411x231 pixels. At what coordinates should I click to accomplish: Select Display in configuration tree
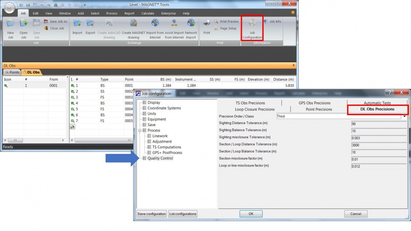point(154,102)
